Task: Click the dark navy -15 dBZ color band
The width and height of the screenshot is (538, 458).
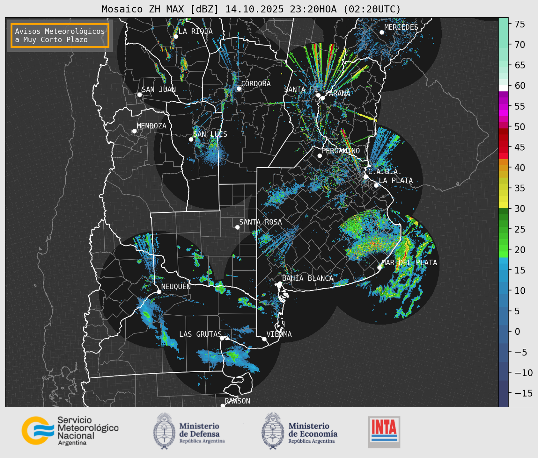Action: click(x=503, y=393)
